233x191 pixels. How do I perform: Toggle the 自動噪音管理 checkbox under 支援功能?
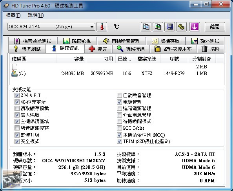119,95
